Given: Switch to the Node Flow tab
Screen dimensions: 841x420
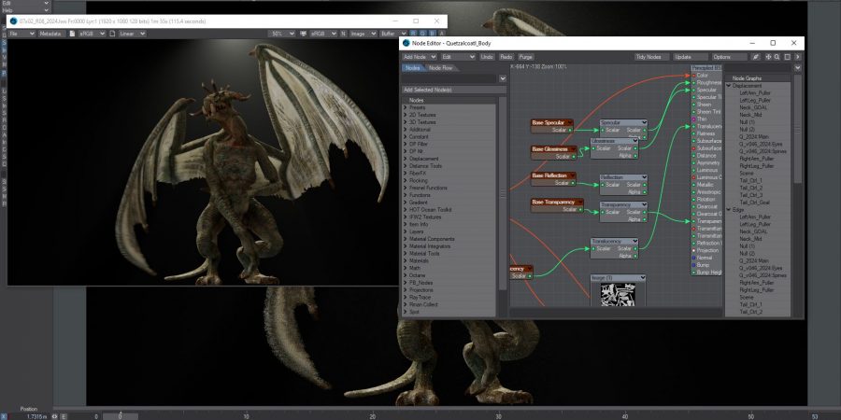Looking at the screenshot, I should point(441,68).
